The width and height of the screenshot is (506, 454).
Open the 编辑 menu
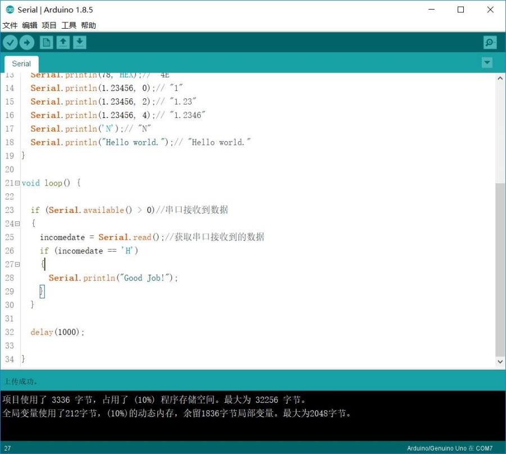30,25
